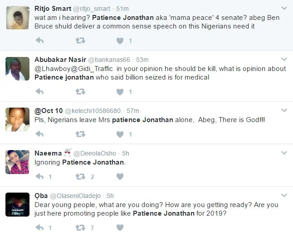The image size is (293, 236).
Task: Open more options on Ritjo Smart's tweet
Action: (284, 9)
